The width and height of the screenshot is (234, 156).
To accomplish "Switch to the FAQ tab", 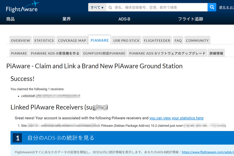I will click(178, 40).
